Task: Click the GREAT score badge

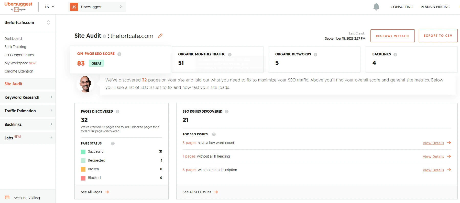Action: click(x=96, y=63)
